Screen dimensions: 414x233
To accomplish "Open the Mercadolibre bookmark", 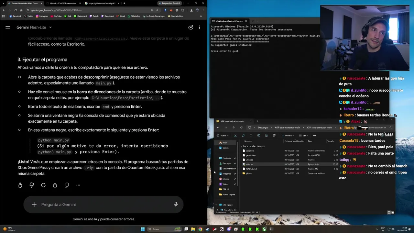I will coord(176,16).
